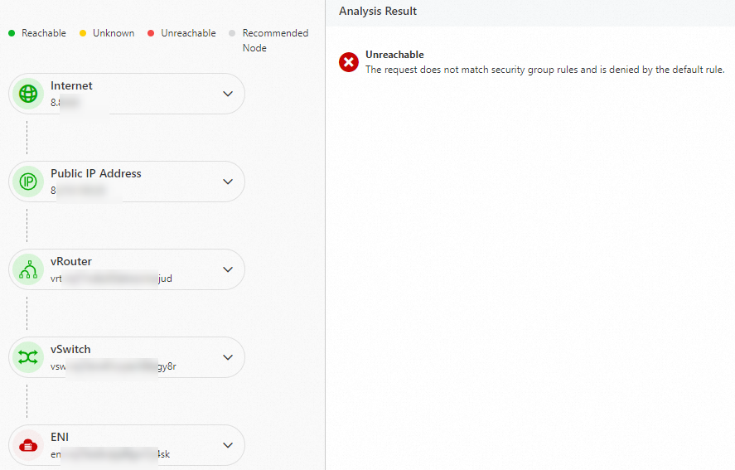Viewport: 735px width, 470px height.
Task: Expand the ENI node chevron
Action: pyautogui.click(x=228, y=445)
